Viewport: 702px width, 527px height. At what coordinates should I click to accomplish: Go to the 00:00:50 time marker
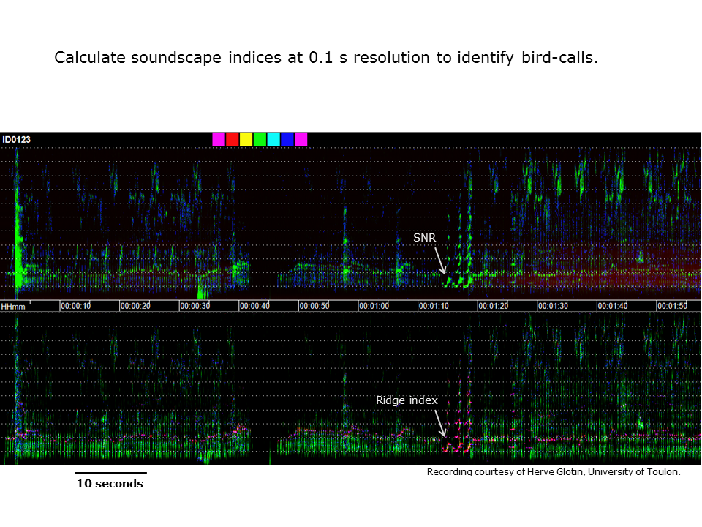[314, 306]
